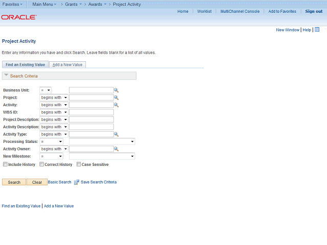Open New Window link
The height and width of the screenshot is (245, 327).
coord(288,30)
